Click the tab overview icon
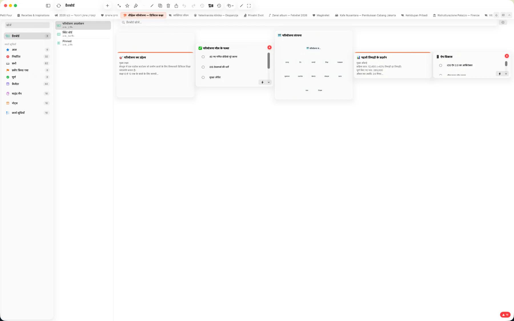 click(x=503, y=15)
